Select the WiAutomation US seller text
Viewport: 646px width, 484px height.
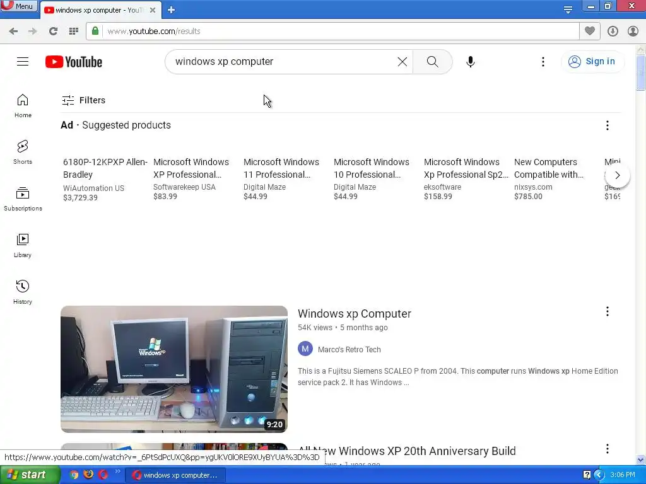(x=93, y=188)
